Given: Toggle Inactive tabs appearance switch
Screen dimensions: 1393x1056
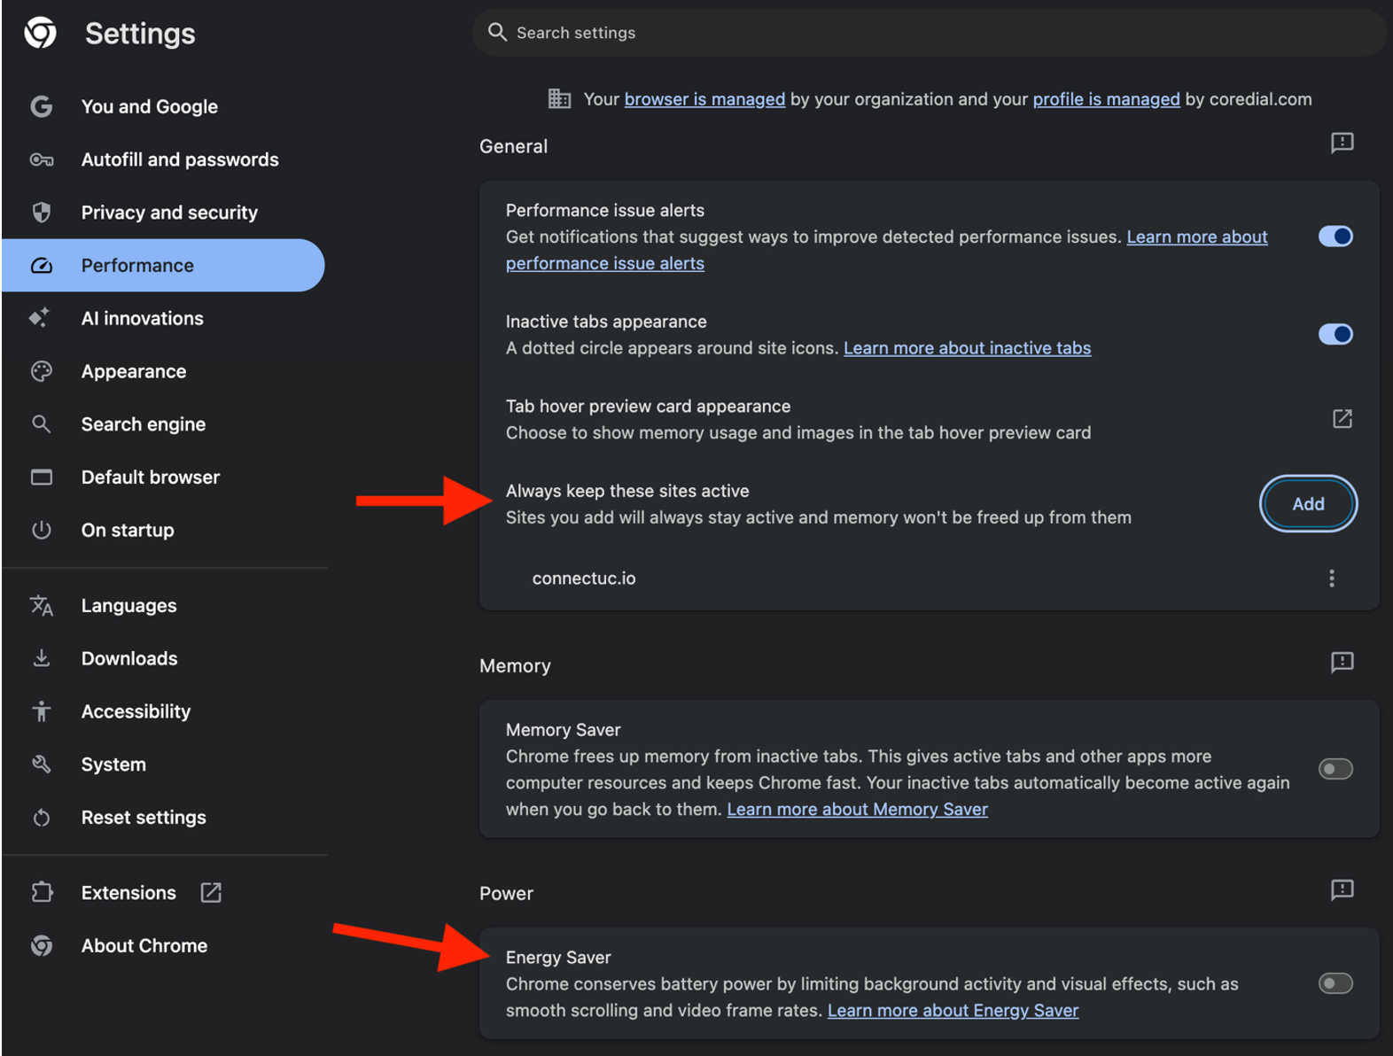Looking at the screenshot, I should pos(1335,334).
